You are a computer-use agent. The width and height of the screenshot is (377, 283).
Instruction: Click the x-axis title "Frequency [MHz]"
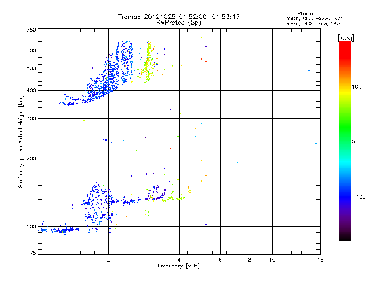[179, 266]
